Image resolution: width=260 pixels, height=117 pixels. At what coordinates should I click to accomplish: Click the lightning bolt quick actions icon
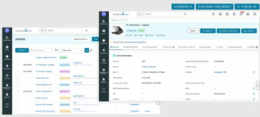pyautogui.click(x=213, y=14)
